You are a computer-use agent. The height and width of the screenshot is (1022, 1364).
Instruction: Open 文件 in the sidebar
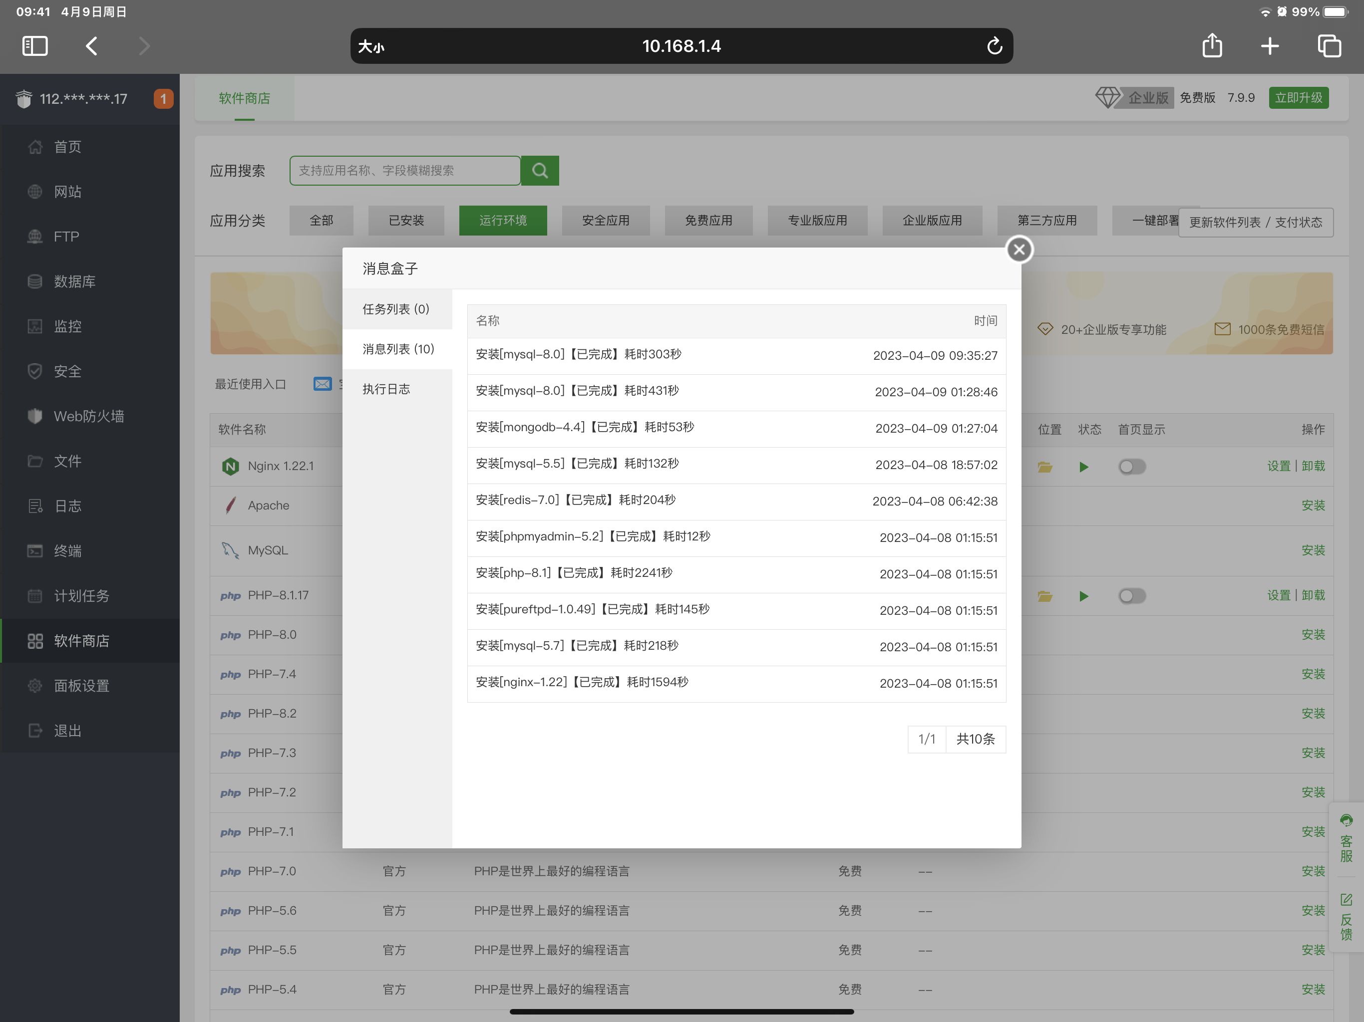pyautogui.click(x=90, y=461)
